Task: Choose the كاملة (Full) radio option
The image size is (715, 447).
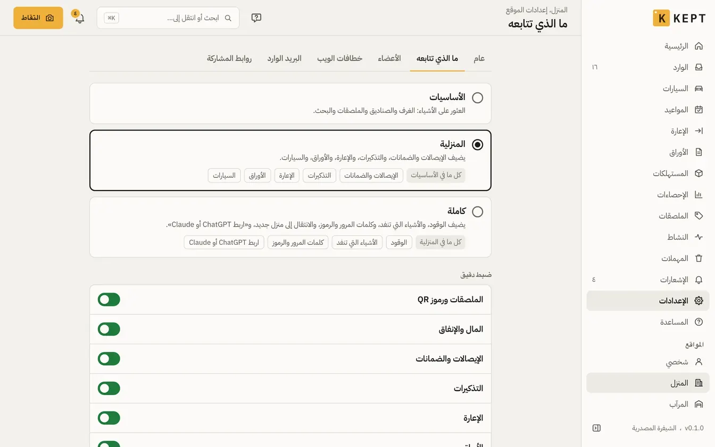Action: point(478,212)
